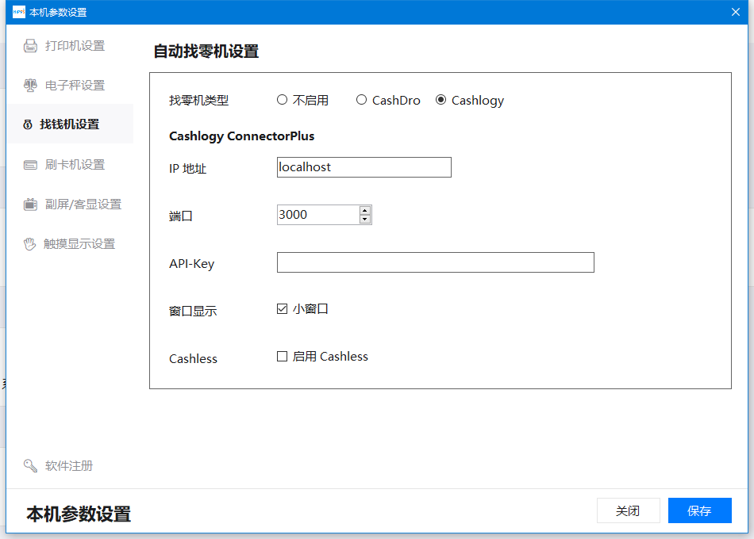Open 触摸显示设置 section

point(70,244)
